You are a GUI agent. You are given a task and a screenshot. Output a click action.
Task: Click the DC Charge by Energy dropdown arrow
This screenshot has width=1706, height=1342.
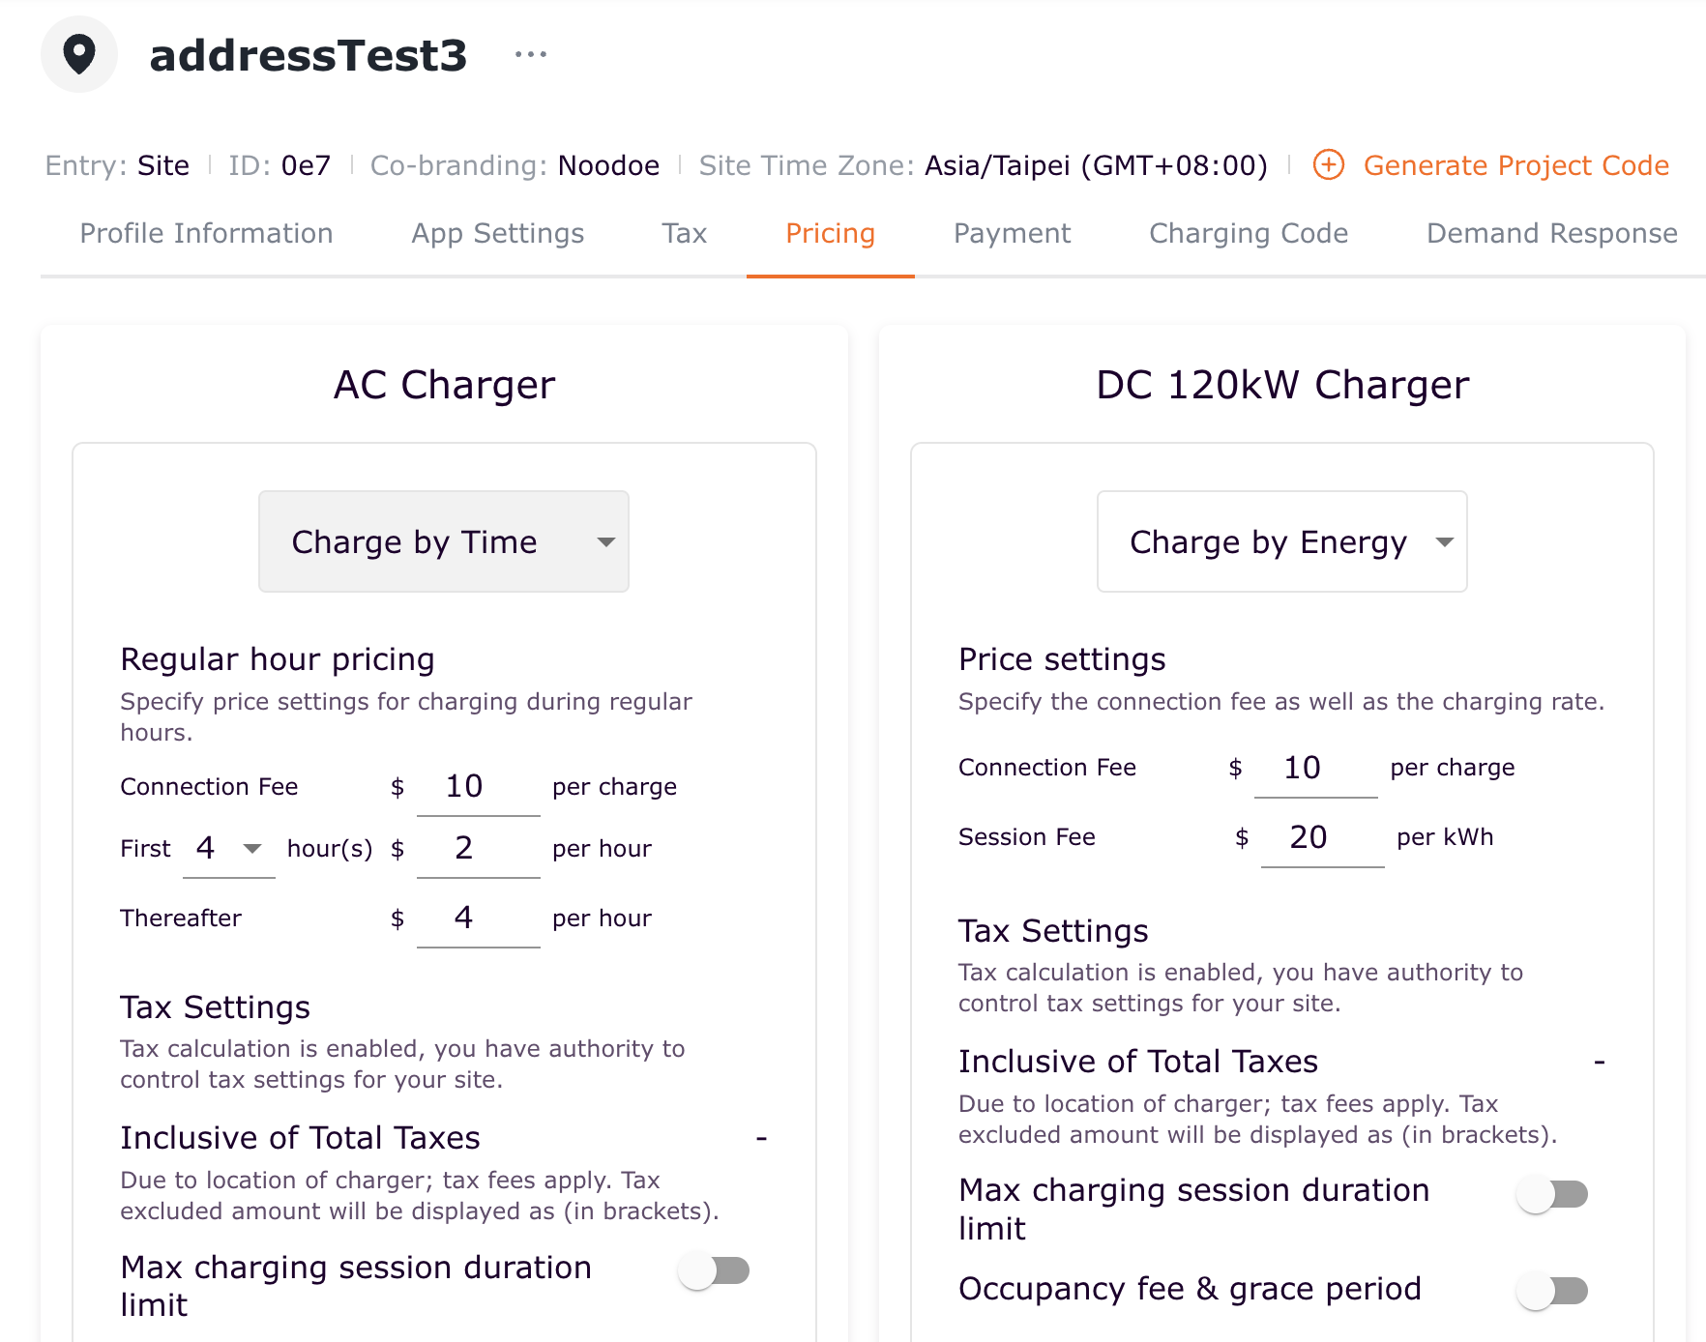pos(1445,541)
